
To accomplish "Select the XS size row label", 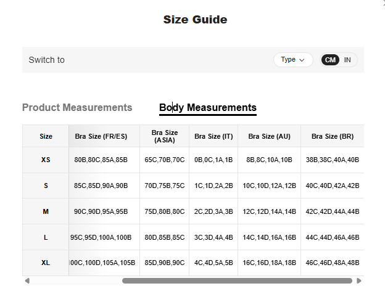I will [x=46, y=160].
